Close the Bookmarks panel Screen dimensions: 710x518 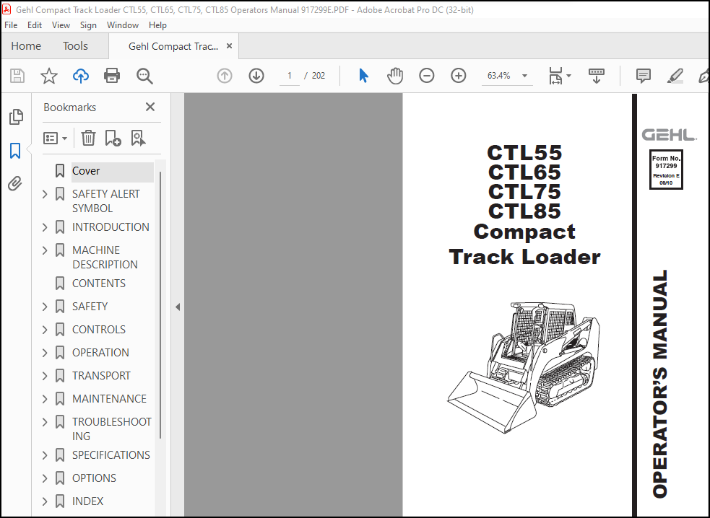pyautogui.click(x=150, y=107)
